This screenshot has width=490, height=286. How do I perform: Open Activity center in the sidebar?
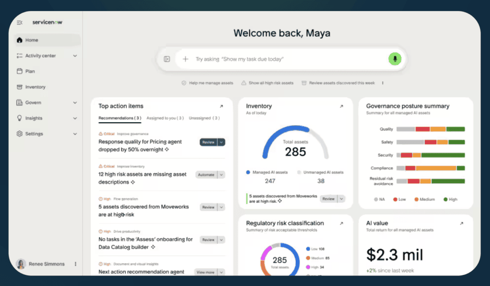tap(40, 55)
